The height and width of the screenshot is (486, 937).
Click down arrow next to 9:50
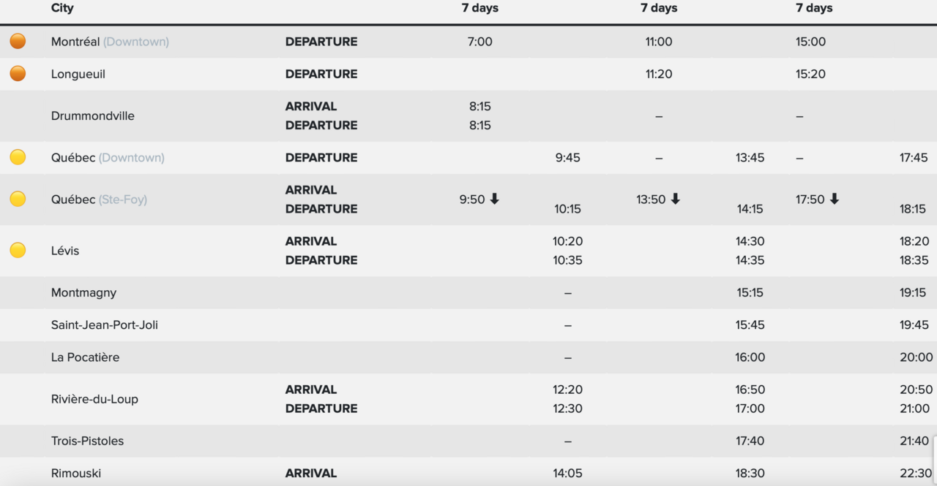point(494,199)
